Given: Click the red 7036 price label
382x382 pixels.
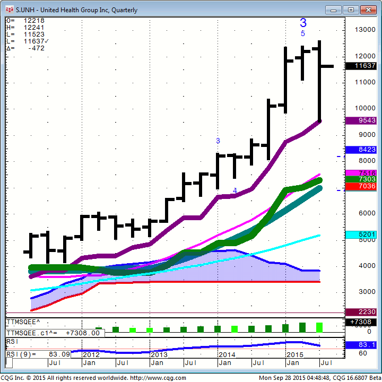Looking at the screenshot, I should (361, 186).
